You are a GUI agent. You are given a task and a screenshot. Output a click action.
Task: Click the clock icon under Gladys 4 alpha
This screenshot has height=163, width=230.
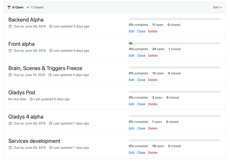pos(50,123)
